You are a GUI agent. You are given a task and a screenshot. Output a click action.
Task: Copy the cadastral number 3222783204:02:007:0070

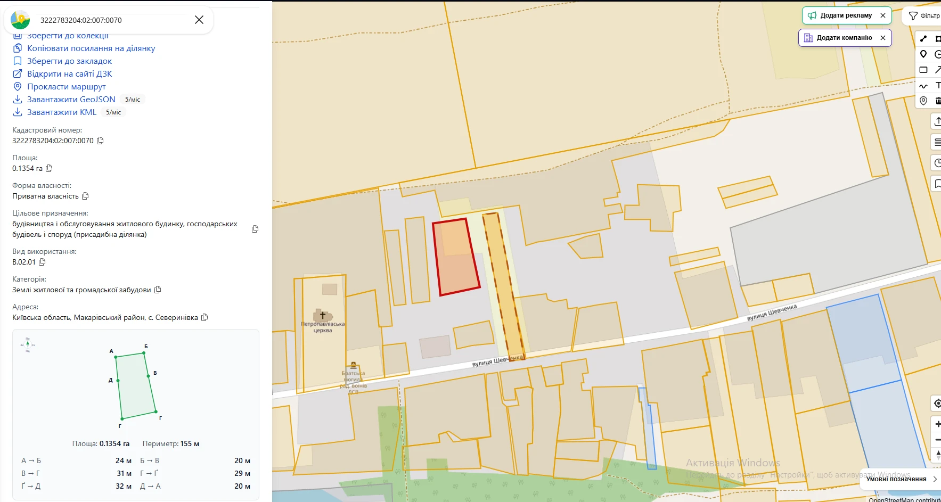[100, 141]
